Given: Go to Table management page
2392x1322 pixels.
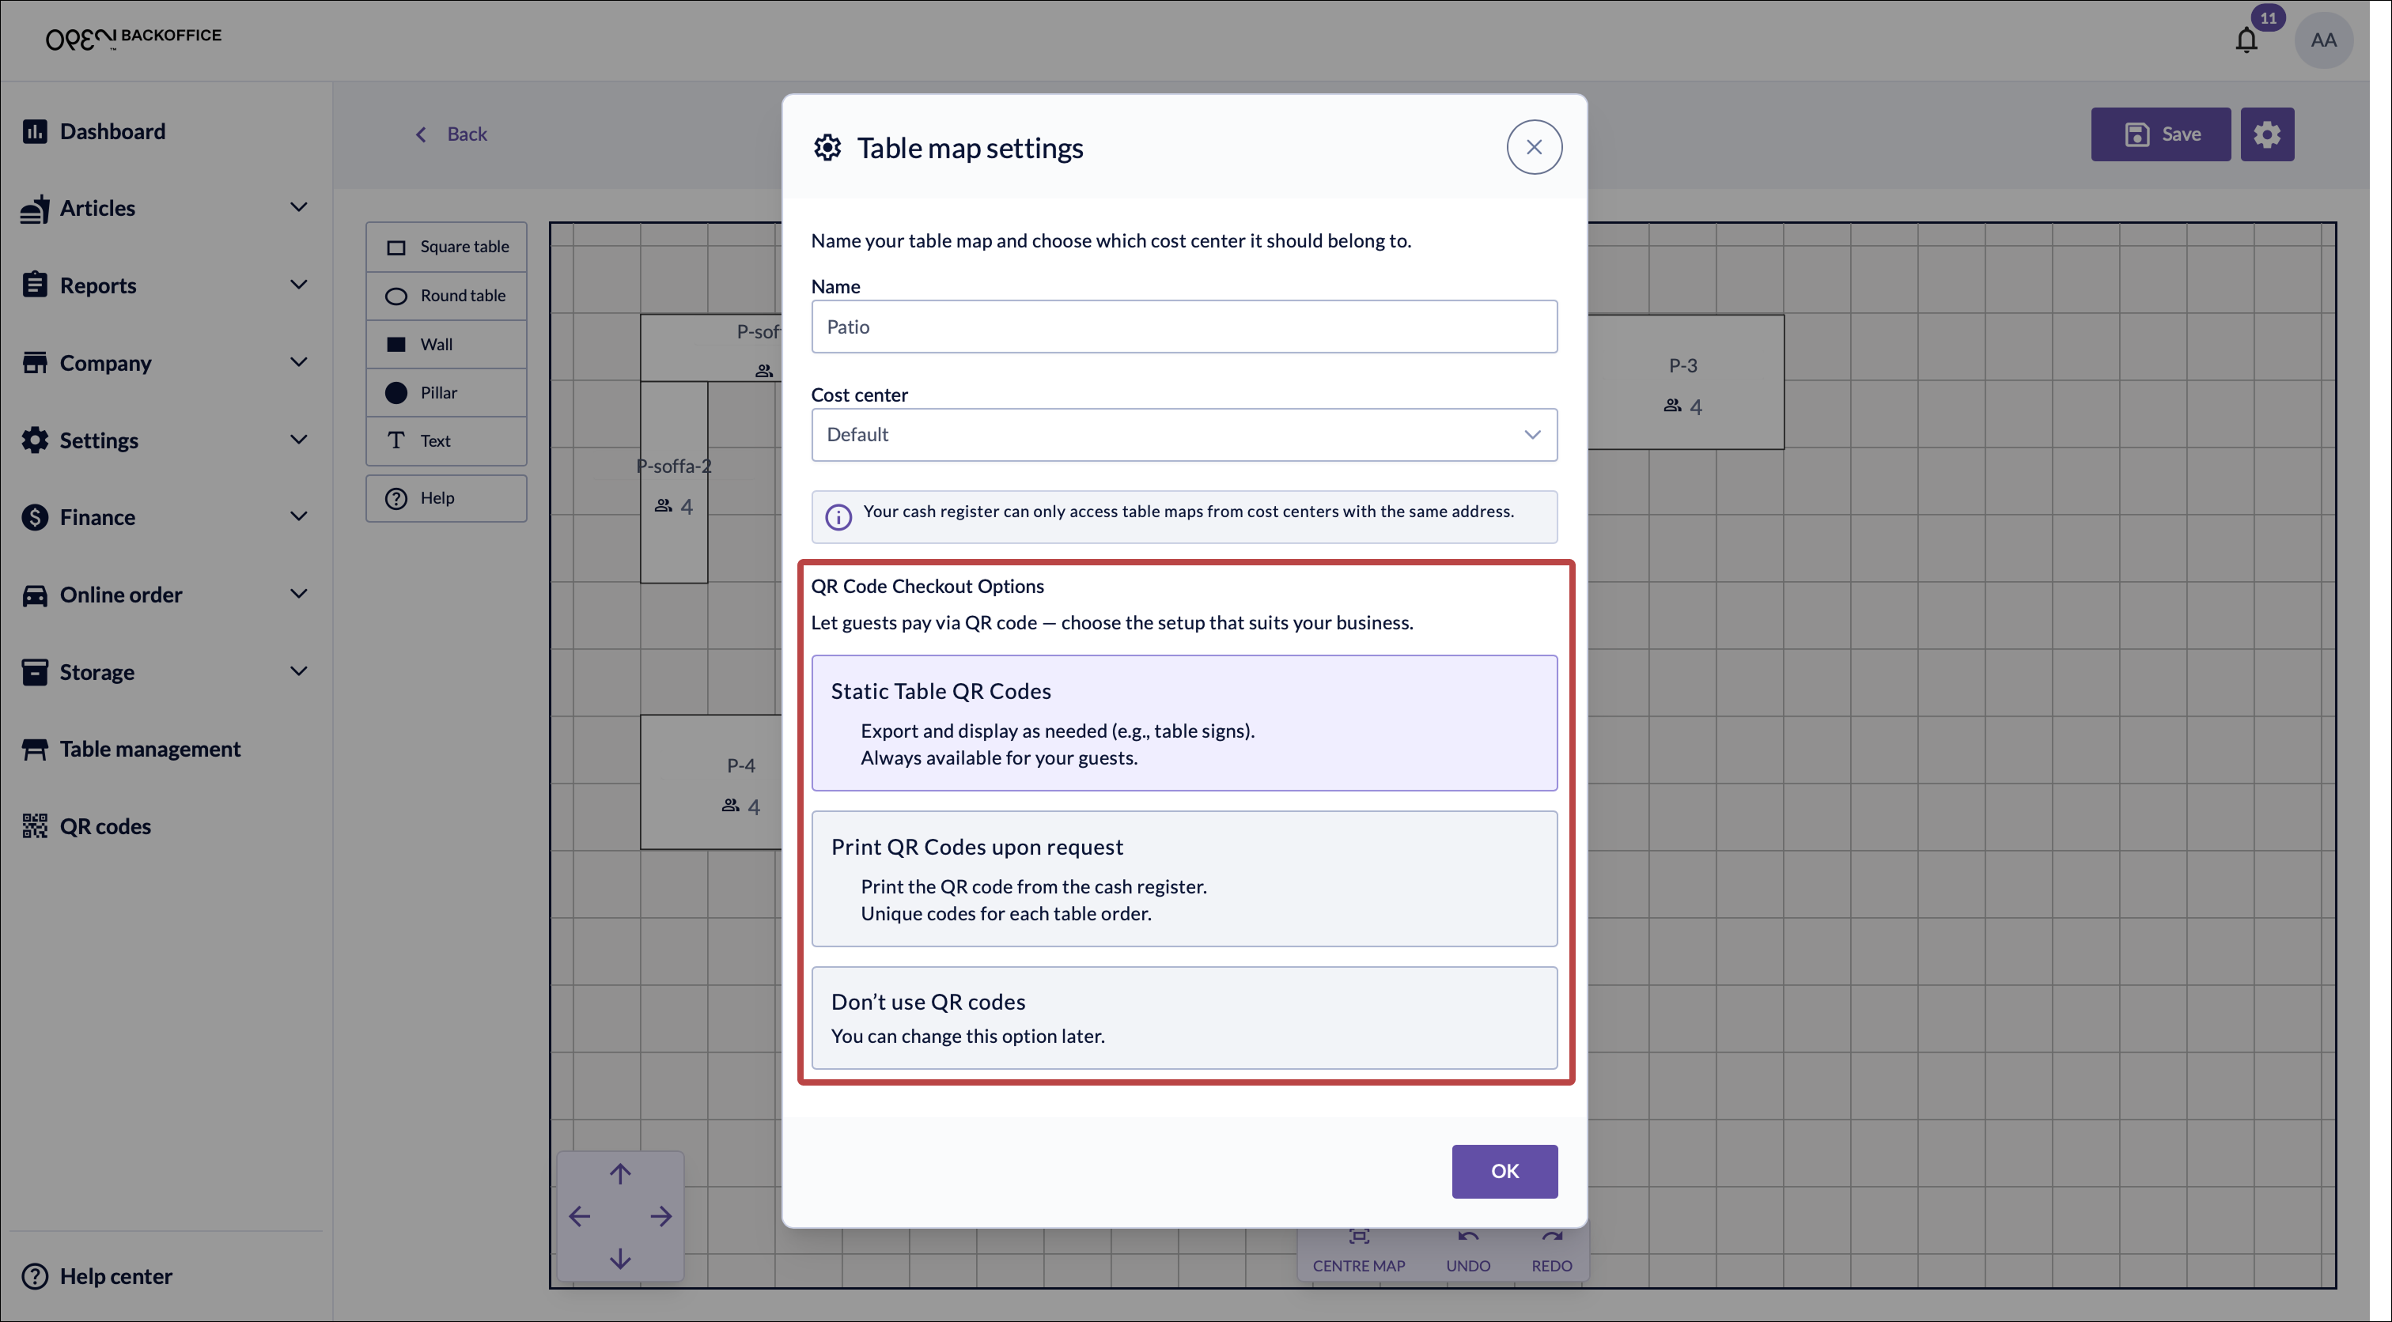Looking at the screenshot, I should pyautogui.click(x=149, y=748).
